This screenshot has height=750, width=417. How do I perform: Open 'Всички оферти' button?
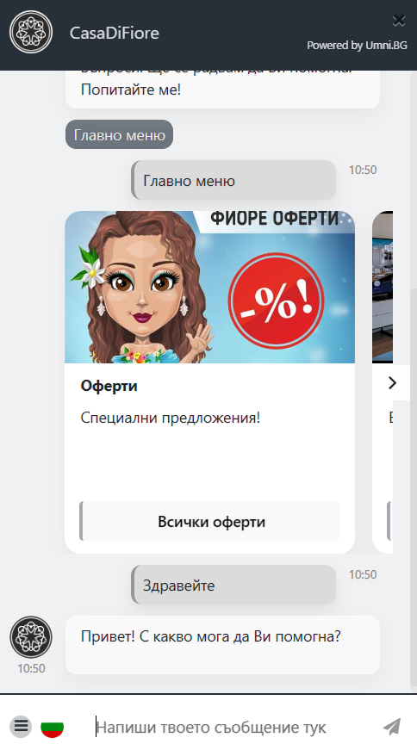(x=209, y=521)
